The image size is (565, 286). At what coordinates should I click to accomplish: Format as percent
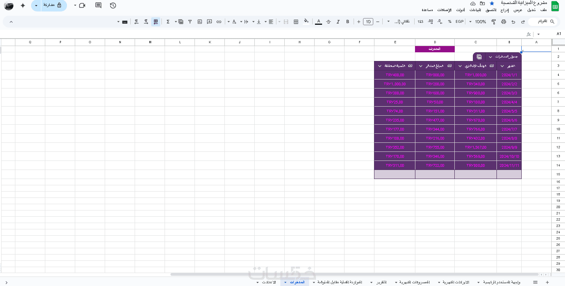coord(449,22)
